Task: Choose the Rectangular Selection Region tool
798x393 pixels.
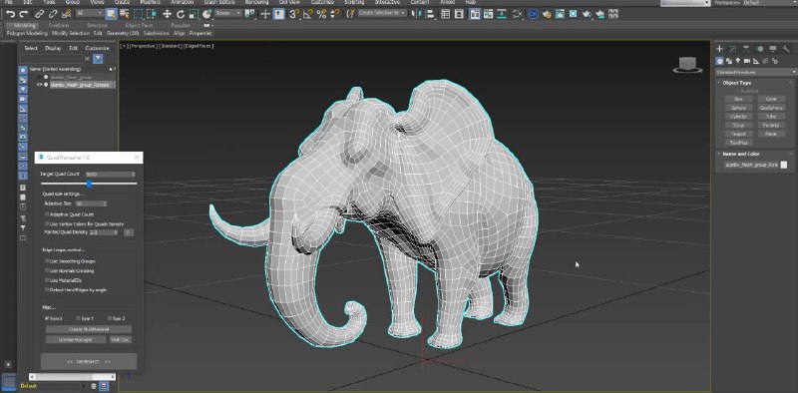Action: pyautogui.click(x=138, y=14)
